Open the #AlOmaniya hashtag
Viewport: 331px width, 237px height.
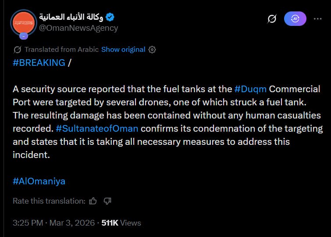(39, 181)
